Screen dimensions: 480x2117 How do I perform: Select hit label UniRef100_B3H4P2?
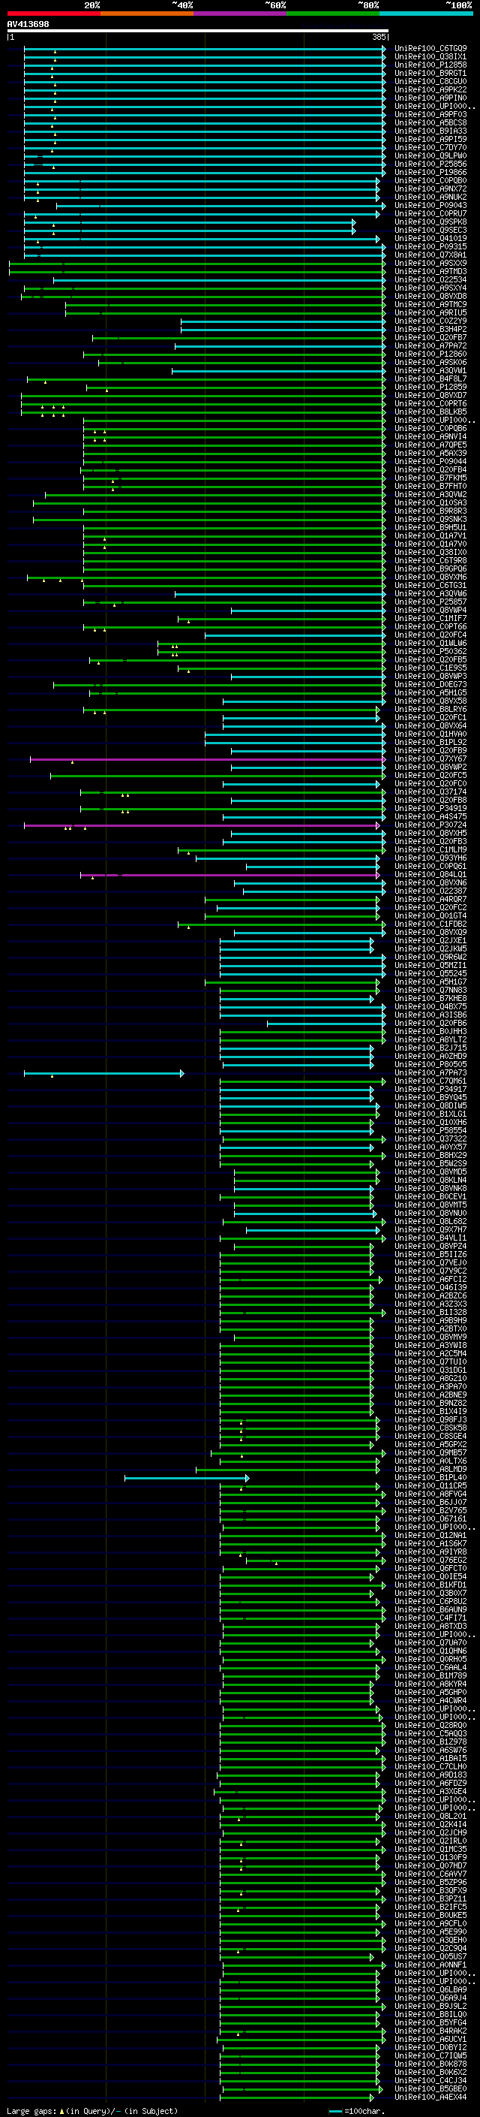[x=430, y=330]
